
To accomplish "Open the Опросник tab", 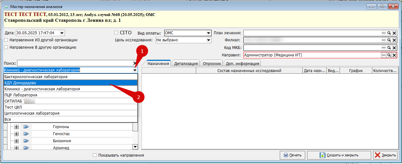I will coord(212,63).
